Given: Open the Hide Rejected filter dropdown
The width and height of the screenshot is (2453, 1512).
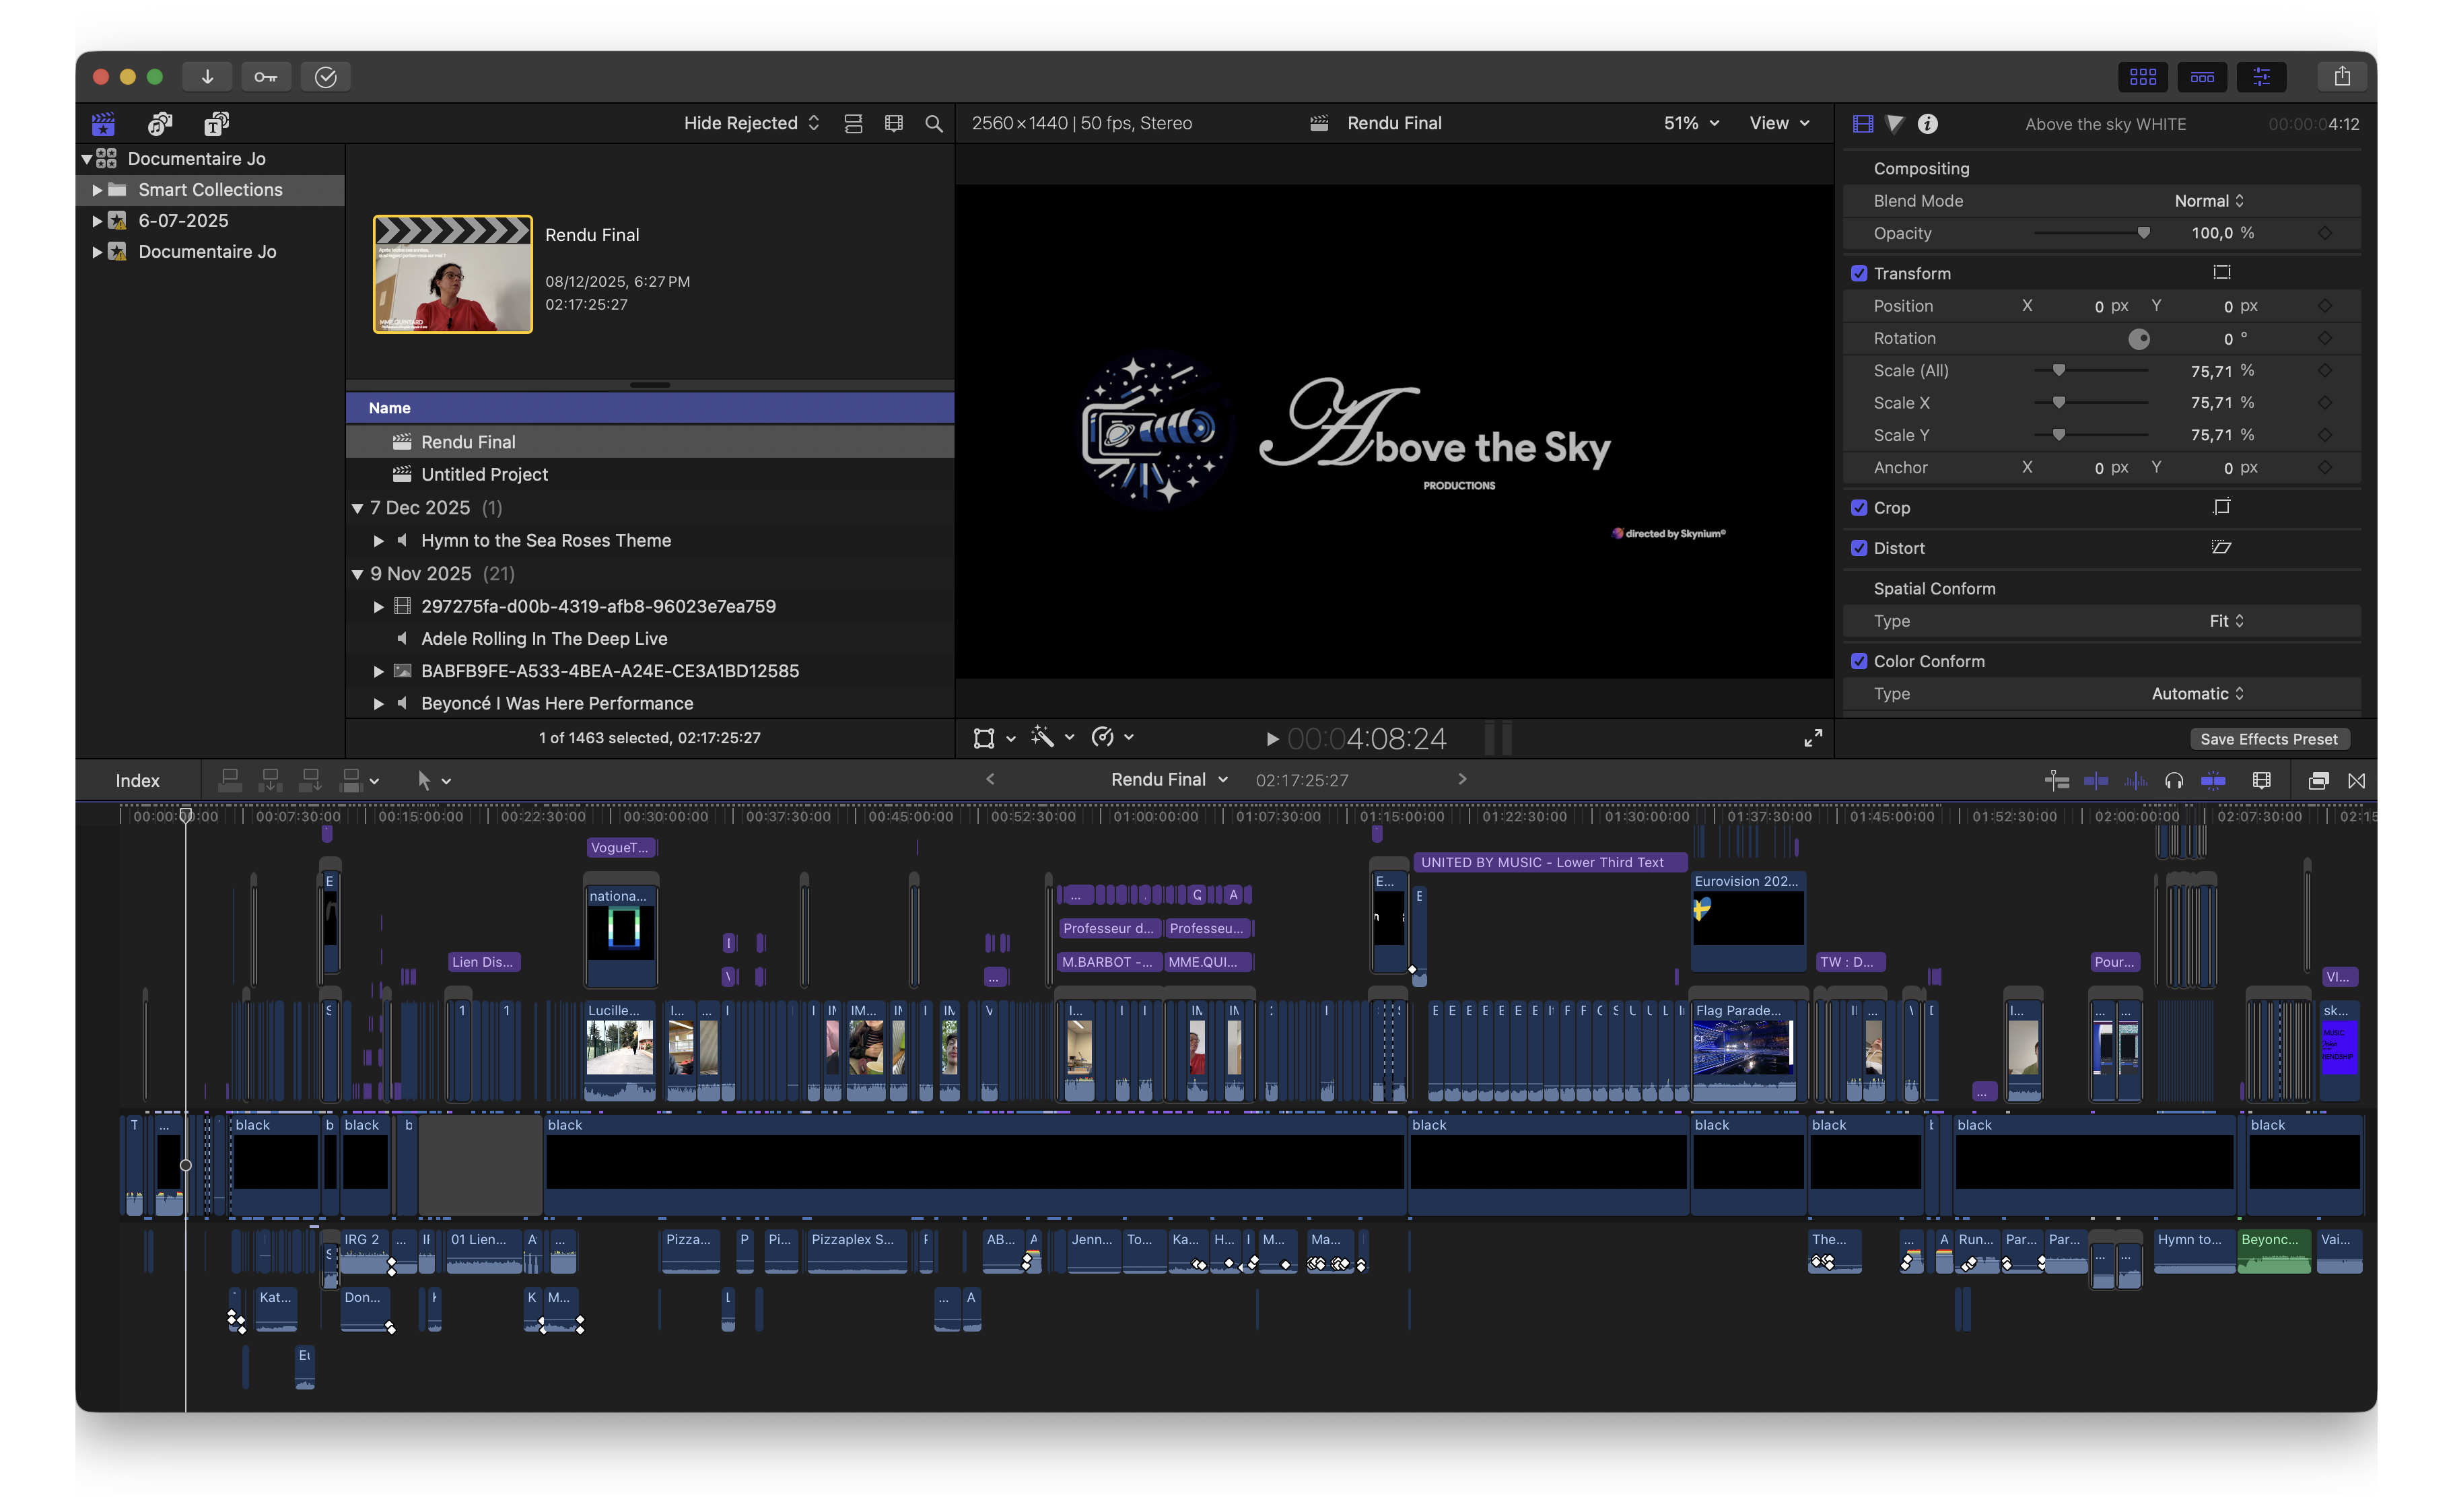Looking at the screenshot, I should coord(752,123).
